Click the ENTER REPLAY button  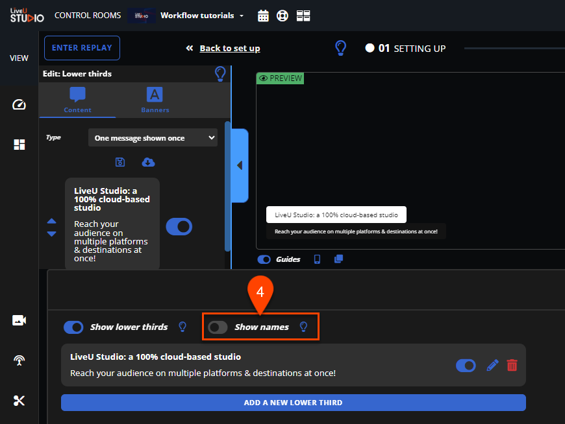[82, 48]
